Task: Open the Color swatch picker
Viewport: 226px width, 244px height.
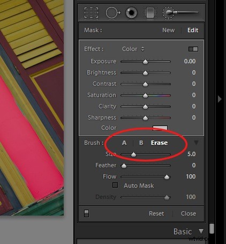Action: click(x=160, y=128)
